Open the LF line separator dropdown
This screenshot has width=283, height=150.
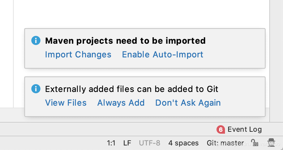(x=127, y=143)
